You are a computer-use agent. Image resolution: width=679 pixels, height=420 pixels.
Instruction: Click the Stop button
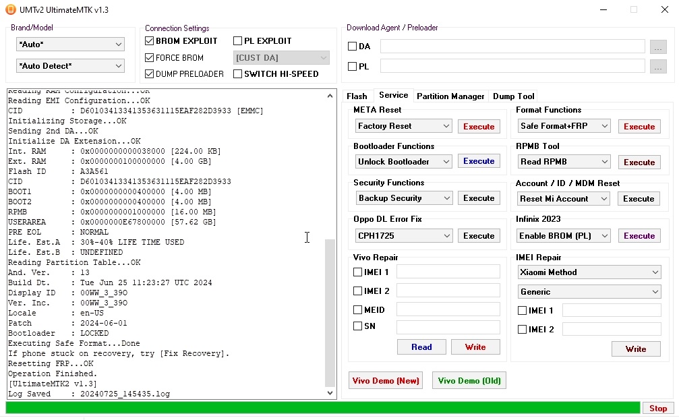(x=658, y=408)
